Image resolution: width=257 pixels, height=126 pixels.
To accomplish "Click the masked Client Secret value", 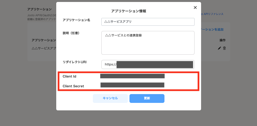I will coord(132,85).
